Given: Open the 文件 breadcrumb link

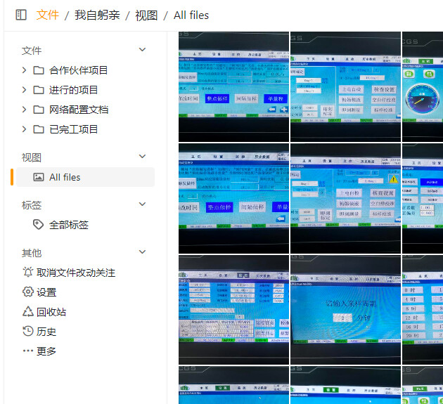Looking at the screenshot, I should (48, 15).
